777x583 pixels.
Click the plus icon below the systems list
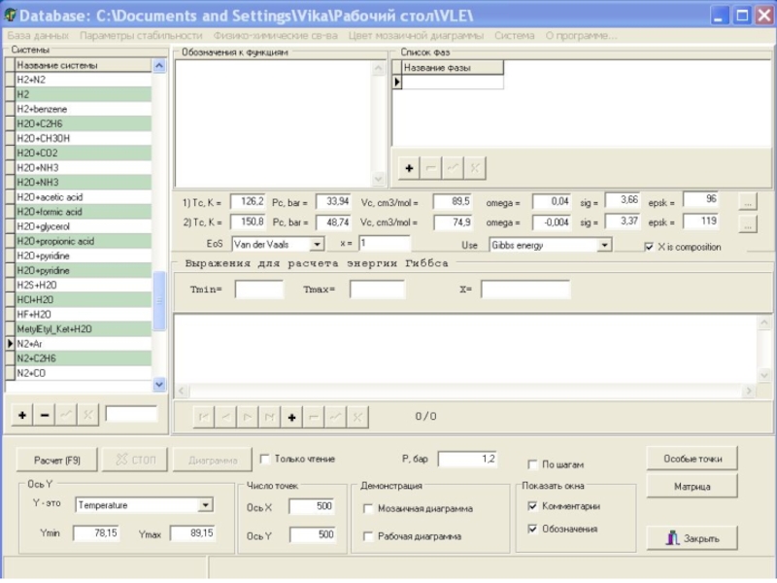click(22, 415)
